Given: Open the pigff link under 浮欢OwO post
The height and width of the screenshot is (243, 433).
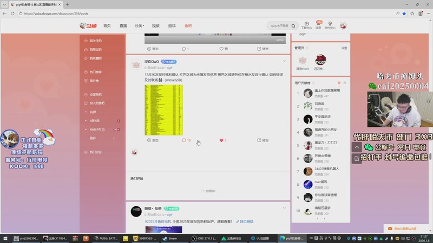Looking at the screenshot, I should click(169, 68).
